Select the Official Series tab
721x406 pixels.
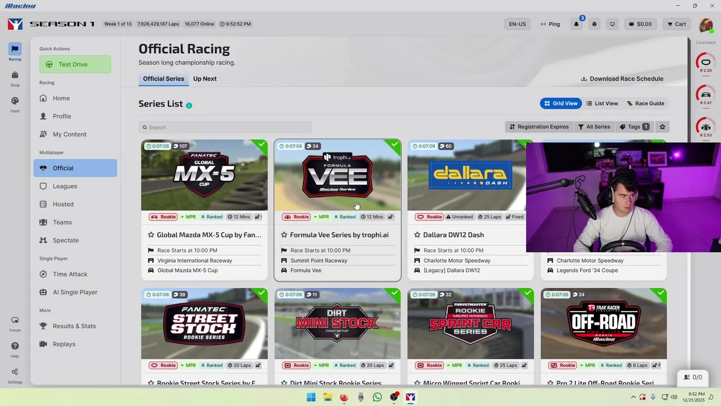pyautogui.click(x=163, y=79)
